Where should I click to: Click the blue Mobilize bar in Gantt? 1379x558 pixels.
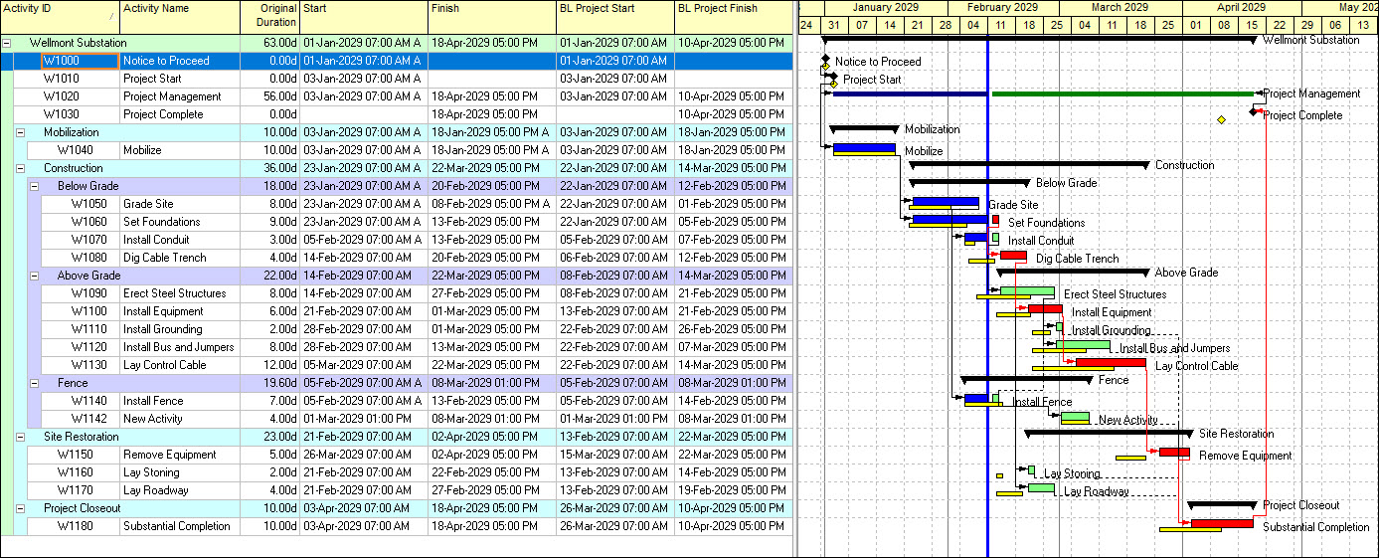[x=863, y=148]
